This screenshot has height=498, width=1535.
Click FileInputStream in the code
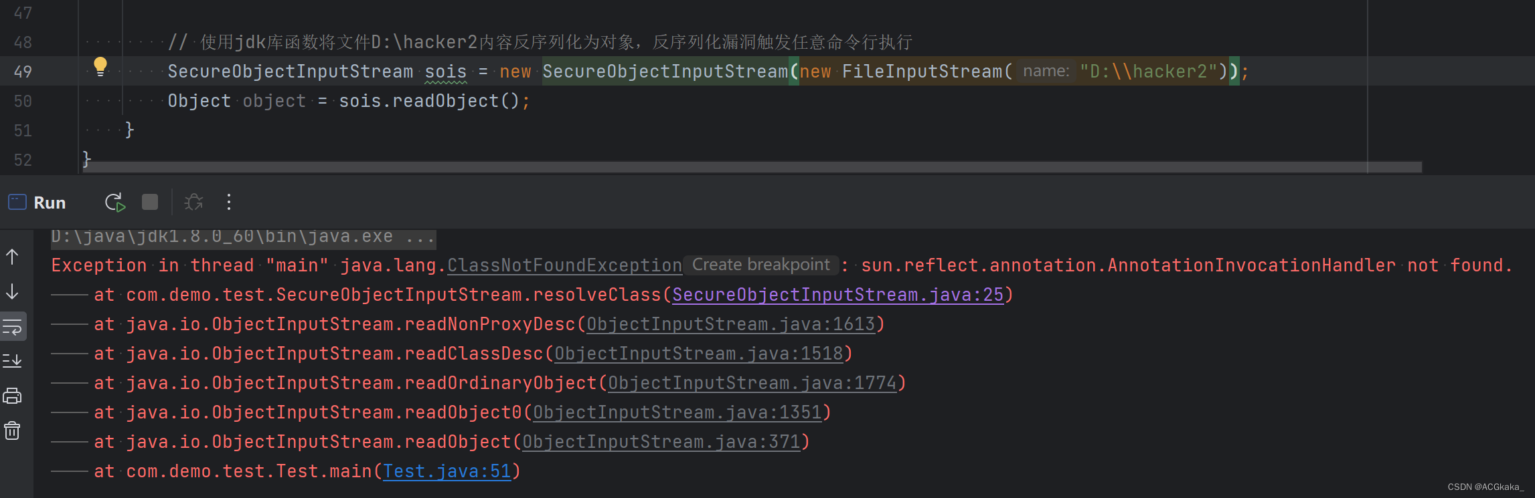click(x=922, y=72)
